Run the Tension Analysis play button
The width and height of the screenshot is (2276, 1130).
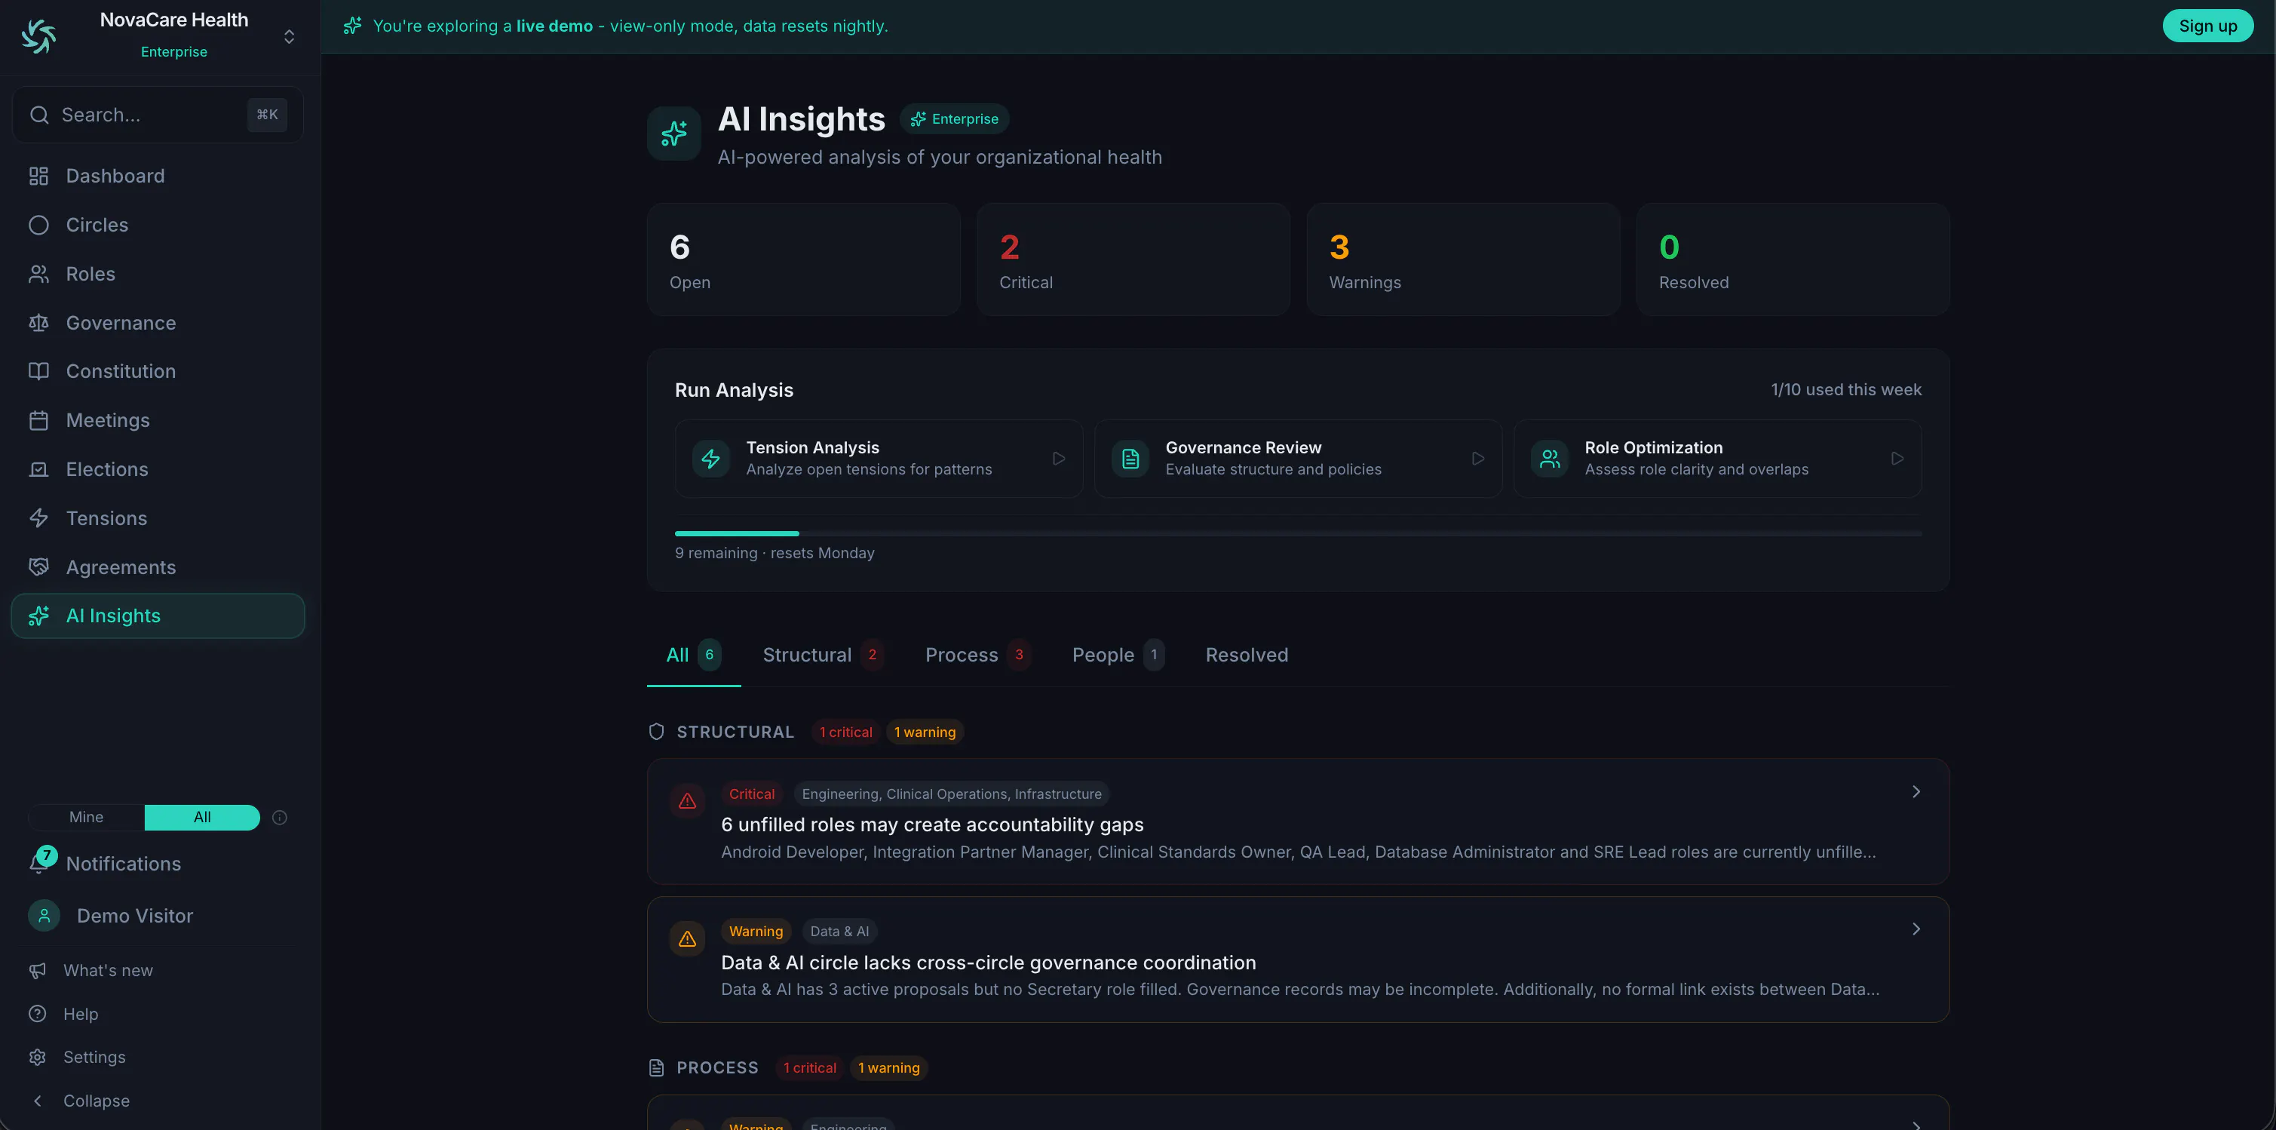pos(1059,459)
